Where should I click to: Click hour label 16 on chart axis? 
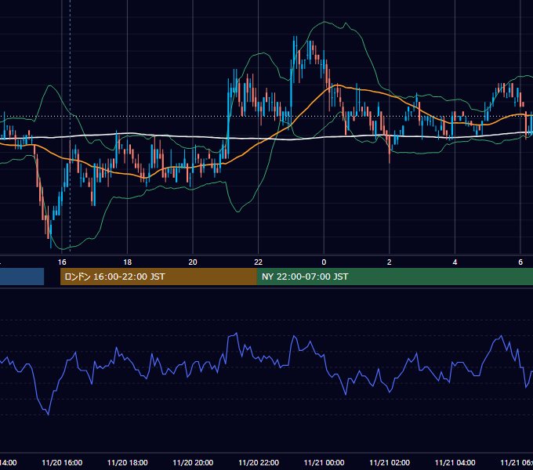click(x=62, y=262)
